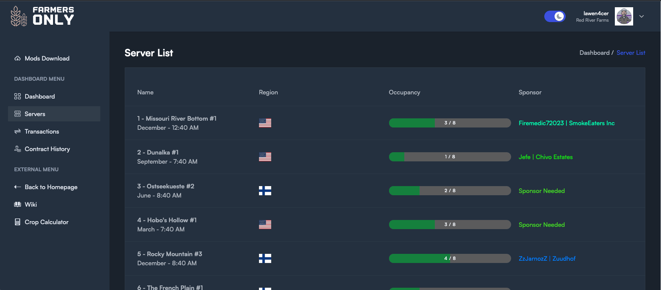Click the Farmers Only wheat logo
The height and width of the screenshot is (290, 661).
(x=19, y=16)
